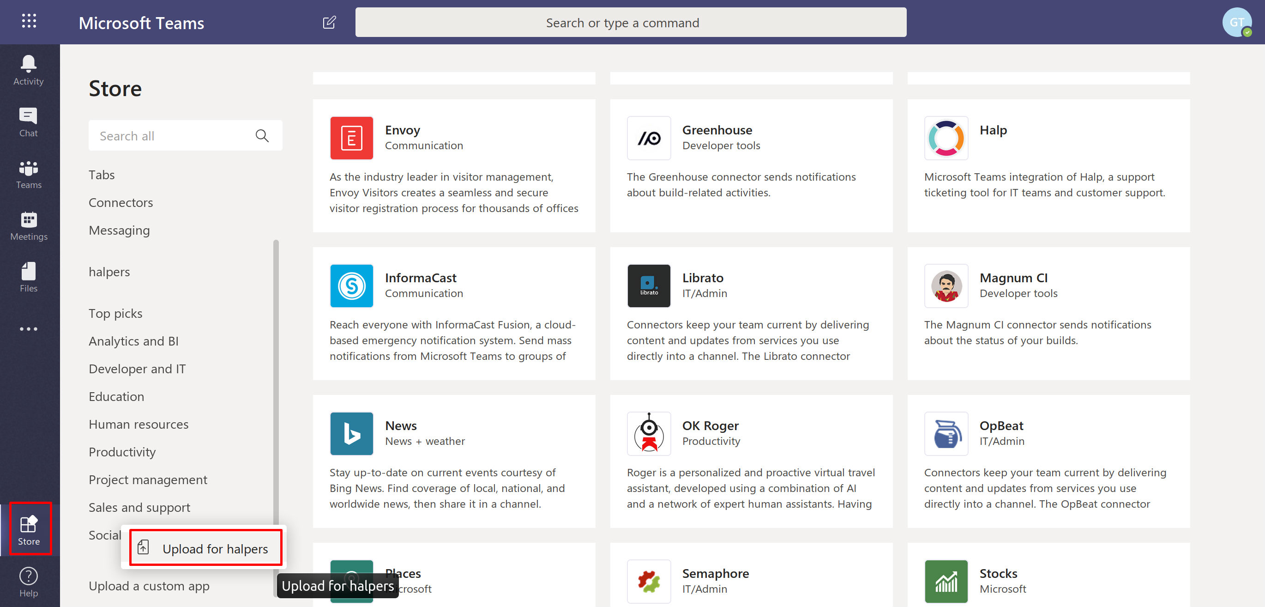Open the Halp app title
This screenshot has height=607, width=1265.
993,130
